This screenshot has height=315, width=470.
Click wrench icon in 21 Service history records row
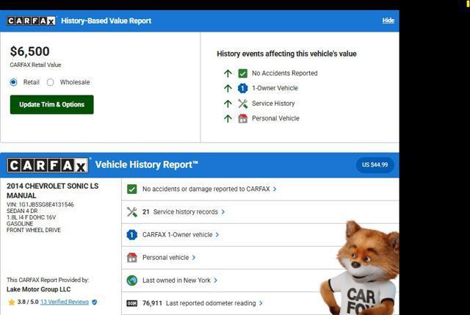coord(132,212)
